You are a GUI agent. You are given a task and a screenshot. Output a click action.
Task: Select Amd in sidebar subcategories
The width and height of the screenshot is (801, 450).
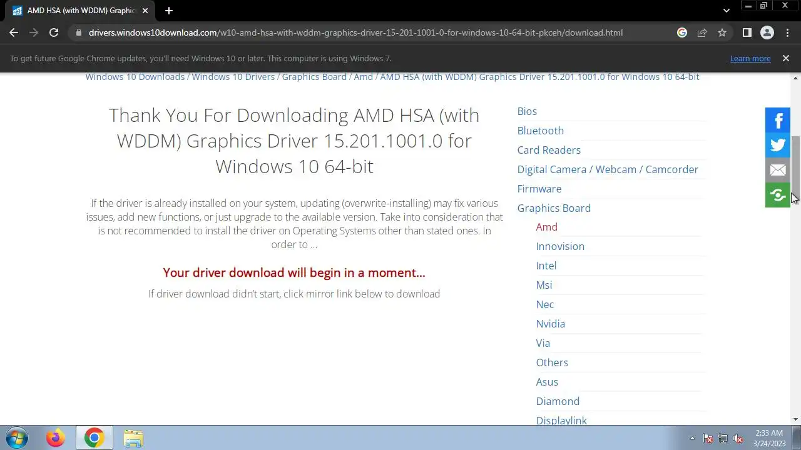coord(547,227)
